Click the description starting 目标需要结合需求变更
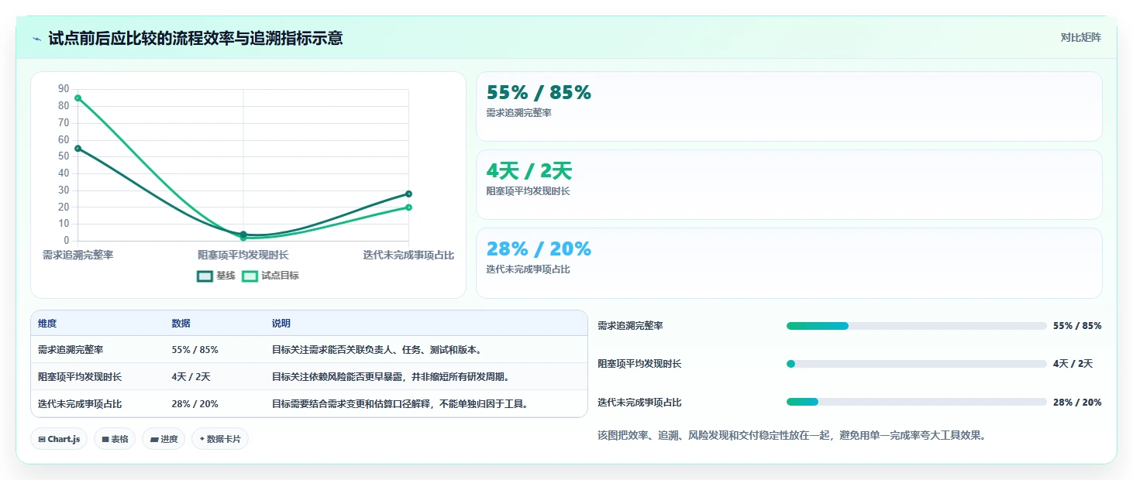The height and width of the screenshot is (480, 1133). pos(401,404)
